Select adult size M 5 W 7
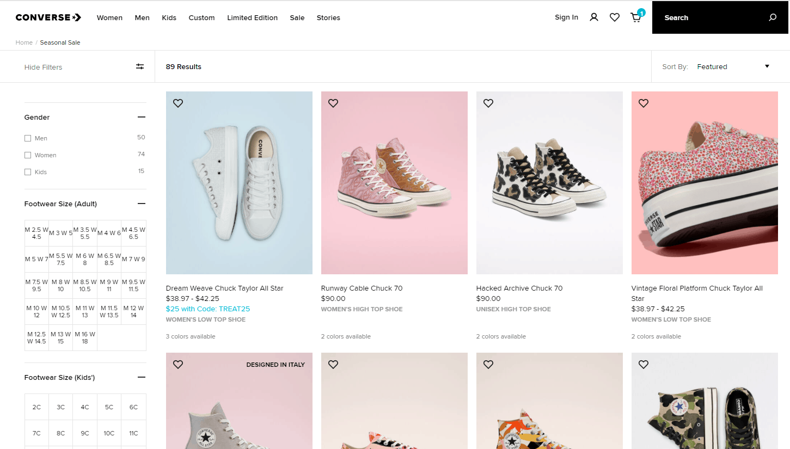 [x=36, y=259]
